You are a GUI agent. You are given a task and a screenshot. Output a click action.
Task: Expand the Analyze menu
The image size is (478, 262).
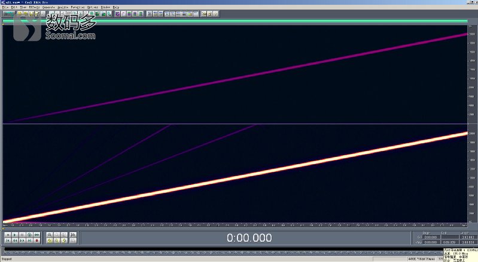click(x=63, y=7)
